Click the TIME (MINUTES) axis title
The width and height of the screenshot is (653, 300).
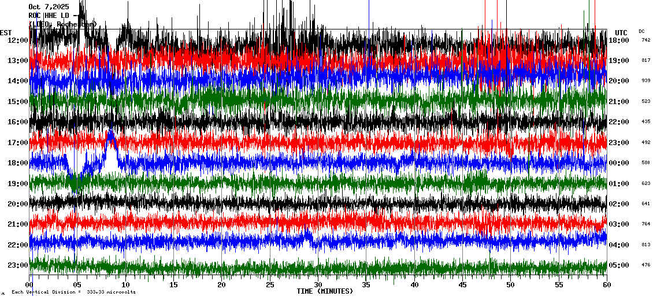(325, 291)
